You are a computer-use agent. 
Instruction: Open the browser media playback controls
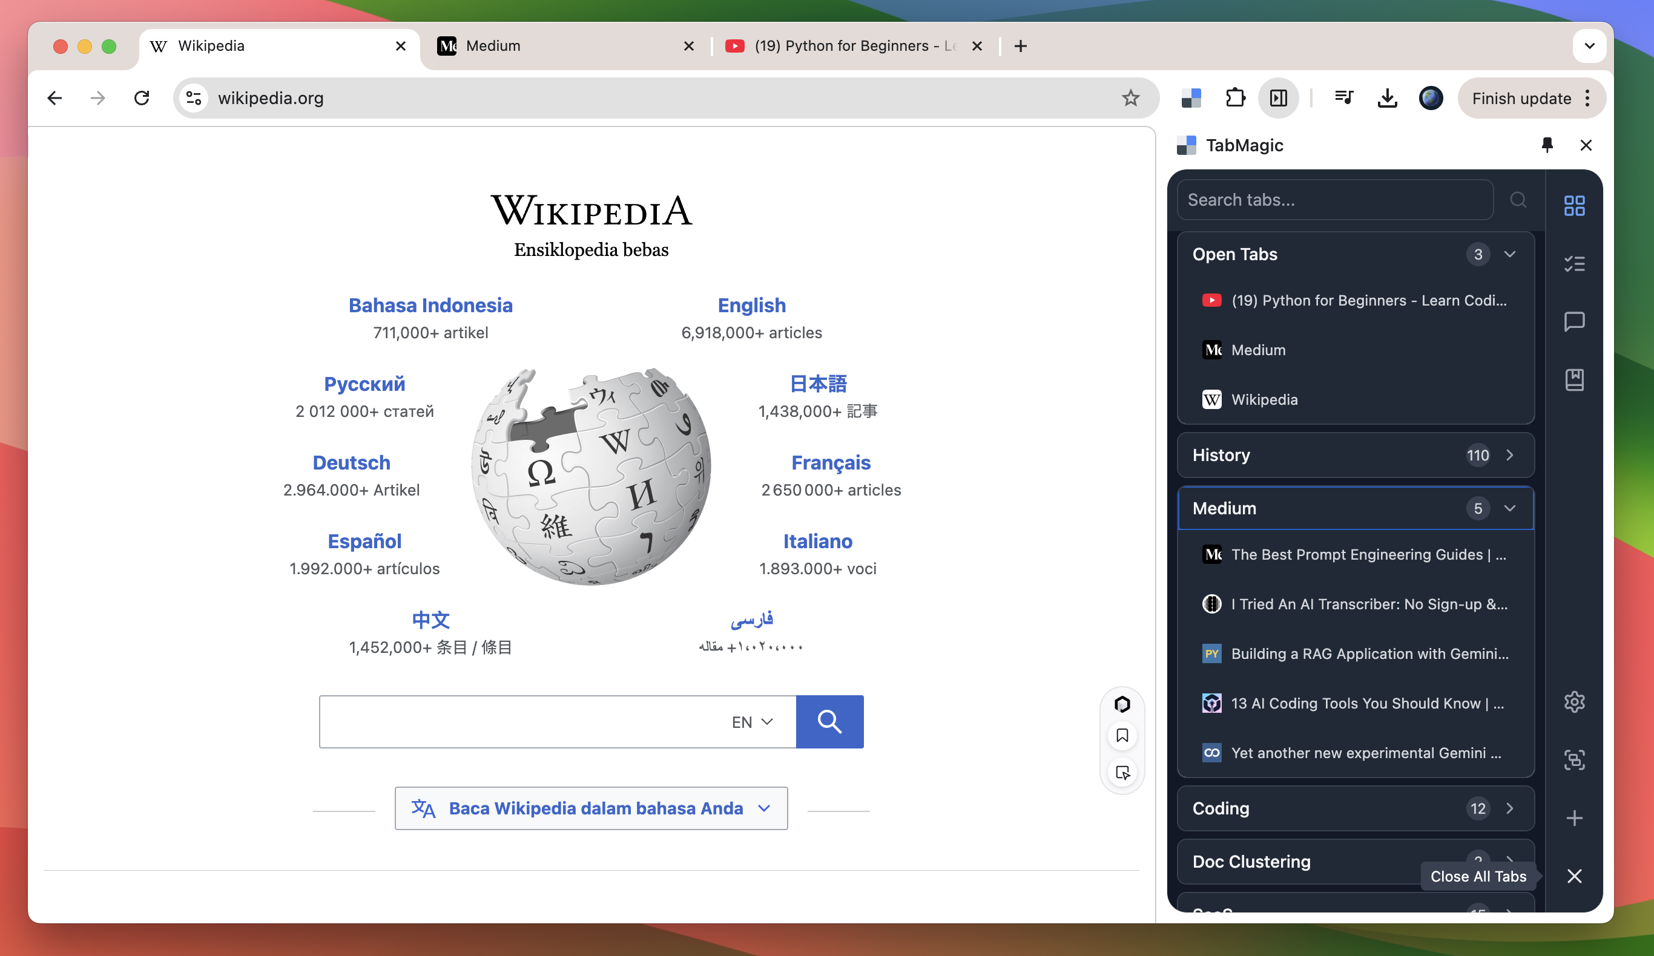coord(1343,98)
